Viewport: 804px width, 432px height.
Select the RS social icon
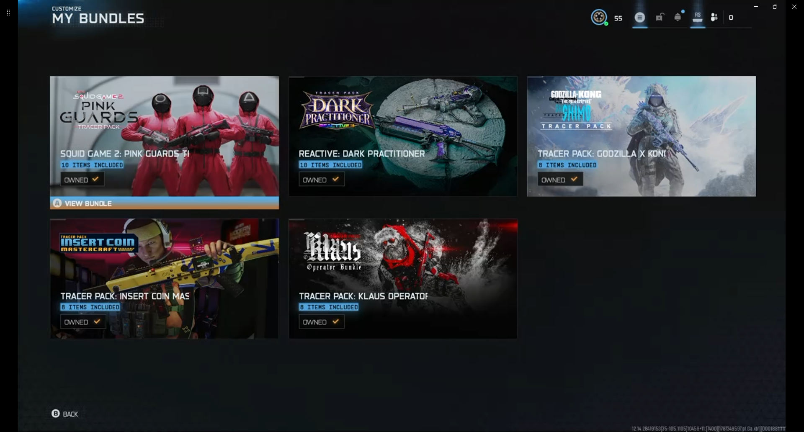pos(698,17)
